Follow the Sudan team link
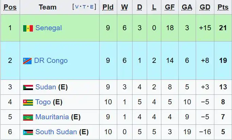This screenshot has width=232, height=140. (46, 87)
